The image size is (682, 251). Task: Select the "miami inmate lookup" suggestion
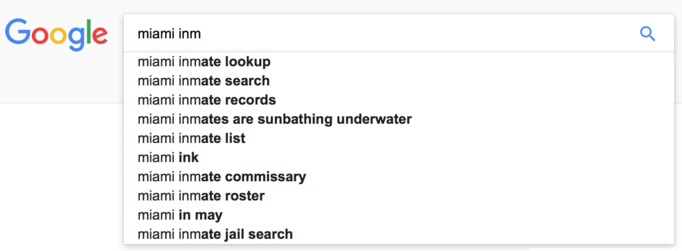click(399, 62)
